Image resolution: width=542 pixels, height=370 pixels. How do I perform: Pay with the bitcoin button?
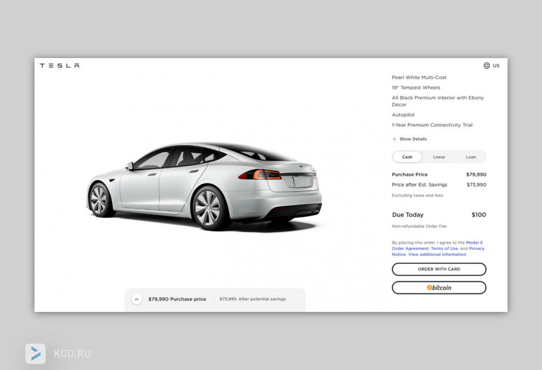coord(439,288)
